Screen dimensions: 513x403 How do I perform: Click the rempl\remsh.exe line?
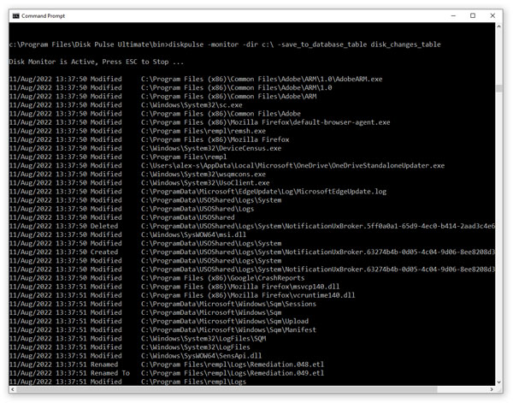[138, 131]
